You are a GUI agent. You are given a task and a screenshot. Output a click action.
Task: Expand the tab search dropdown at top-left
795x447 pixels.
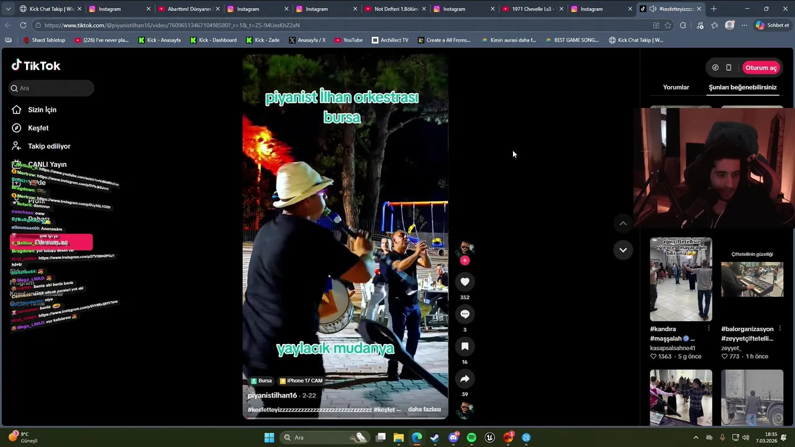click(x=7, y=9)
